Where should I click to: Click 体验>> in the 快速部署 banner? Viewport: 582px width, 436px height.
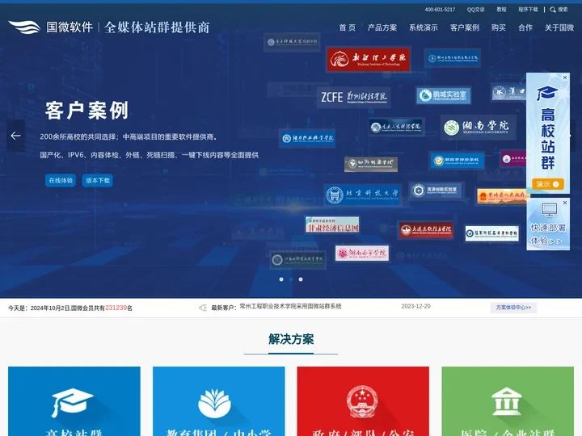[x=546, y=241]
